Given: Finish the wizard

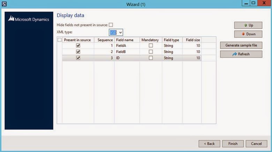Looking at the screenshot, I should pos(233,144).
